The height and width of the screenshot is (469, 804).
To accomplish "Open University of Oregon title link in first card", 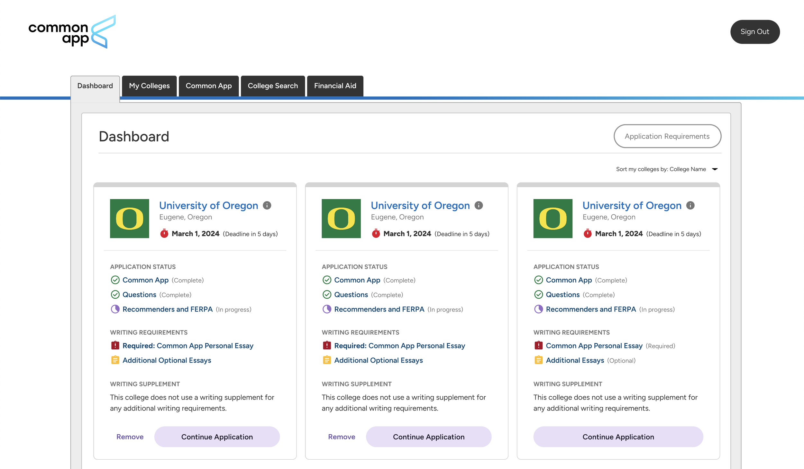I will click(209, 205).
